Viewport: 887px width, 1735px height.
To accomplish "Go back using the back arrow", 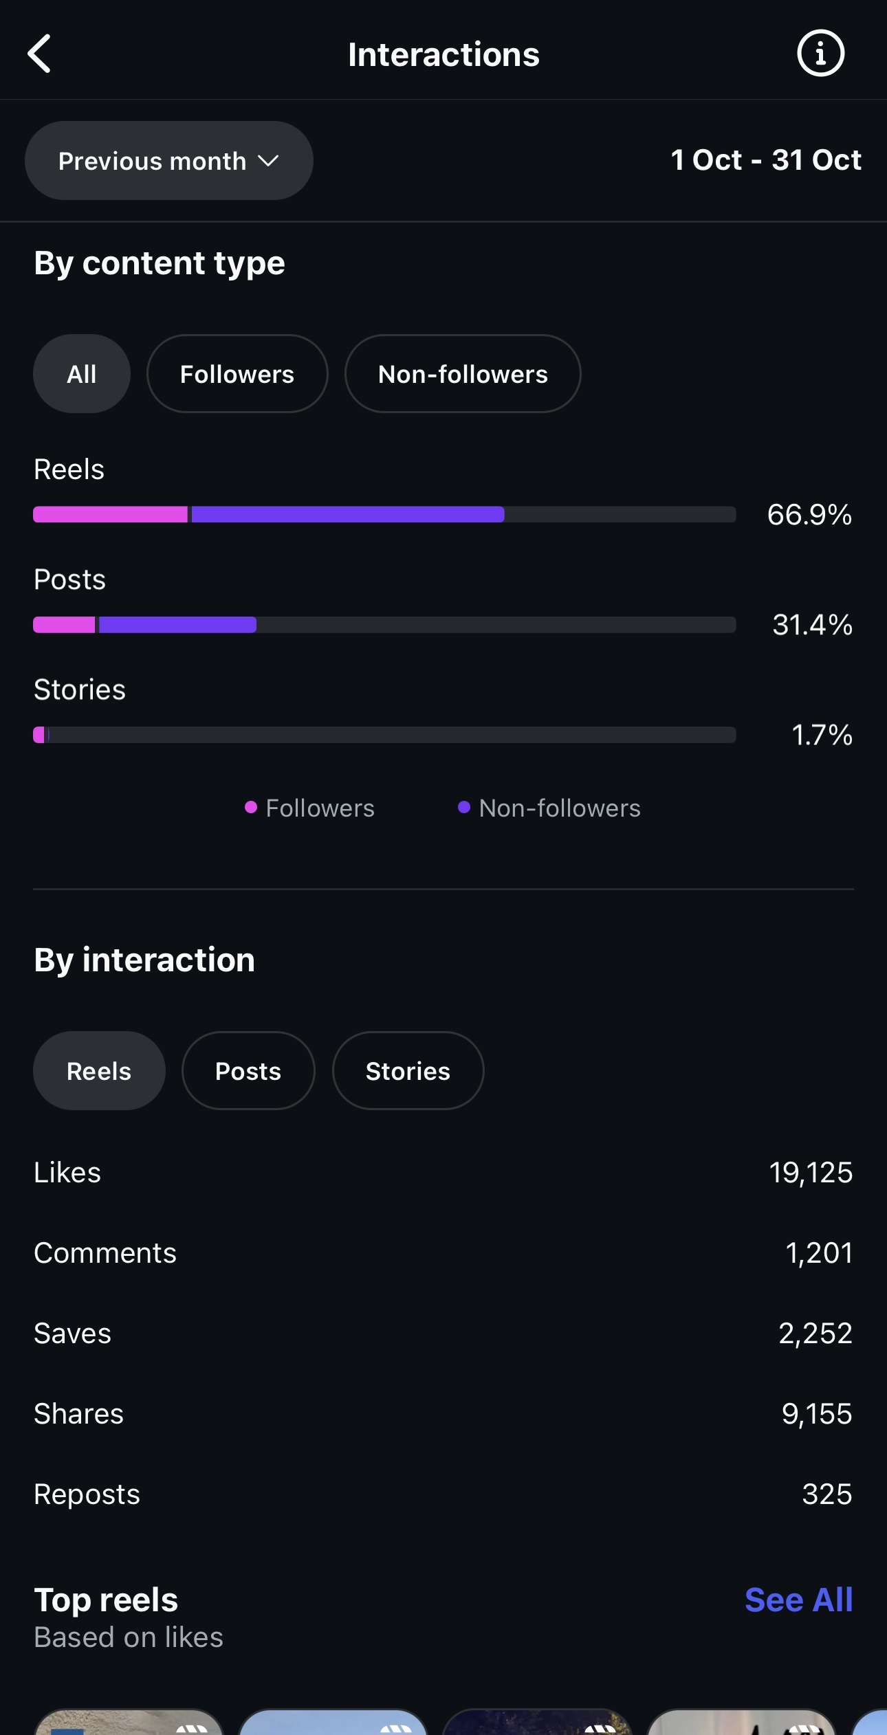I will [40, 54].
